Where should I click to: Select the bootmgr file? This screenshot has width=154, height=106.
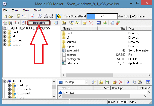[71, 55]
